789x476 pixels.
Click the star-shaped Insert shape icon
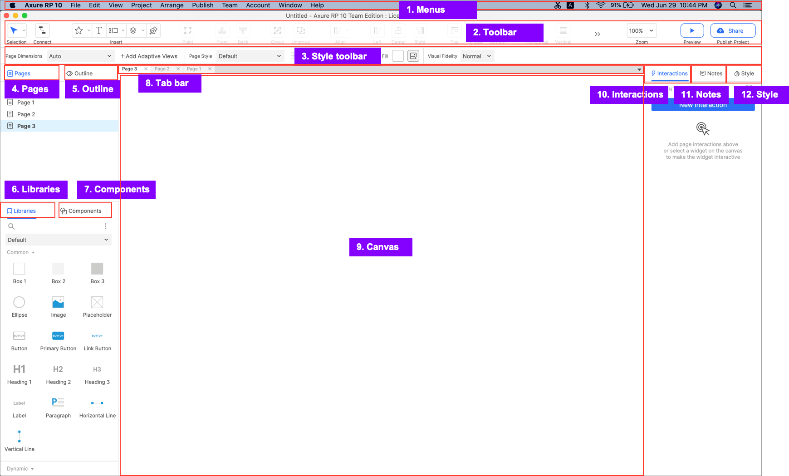(x=79, y=30)
